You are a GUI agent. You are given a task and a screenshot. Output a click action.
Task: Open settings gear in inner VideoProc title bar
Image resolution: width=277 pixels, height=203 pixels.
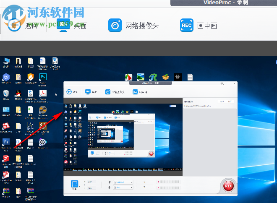pos(222,83)
